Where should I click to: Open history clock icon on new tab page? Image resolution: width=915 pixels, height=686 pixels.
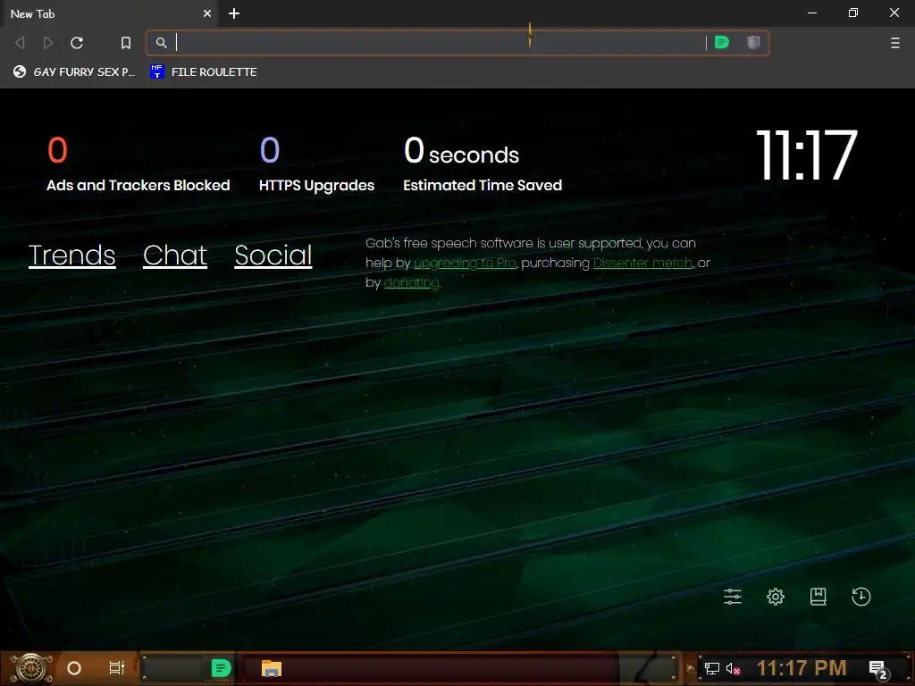[x=860, y=596]
